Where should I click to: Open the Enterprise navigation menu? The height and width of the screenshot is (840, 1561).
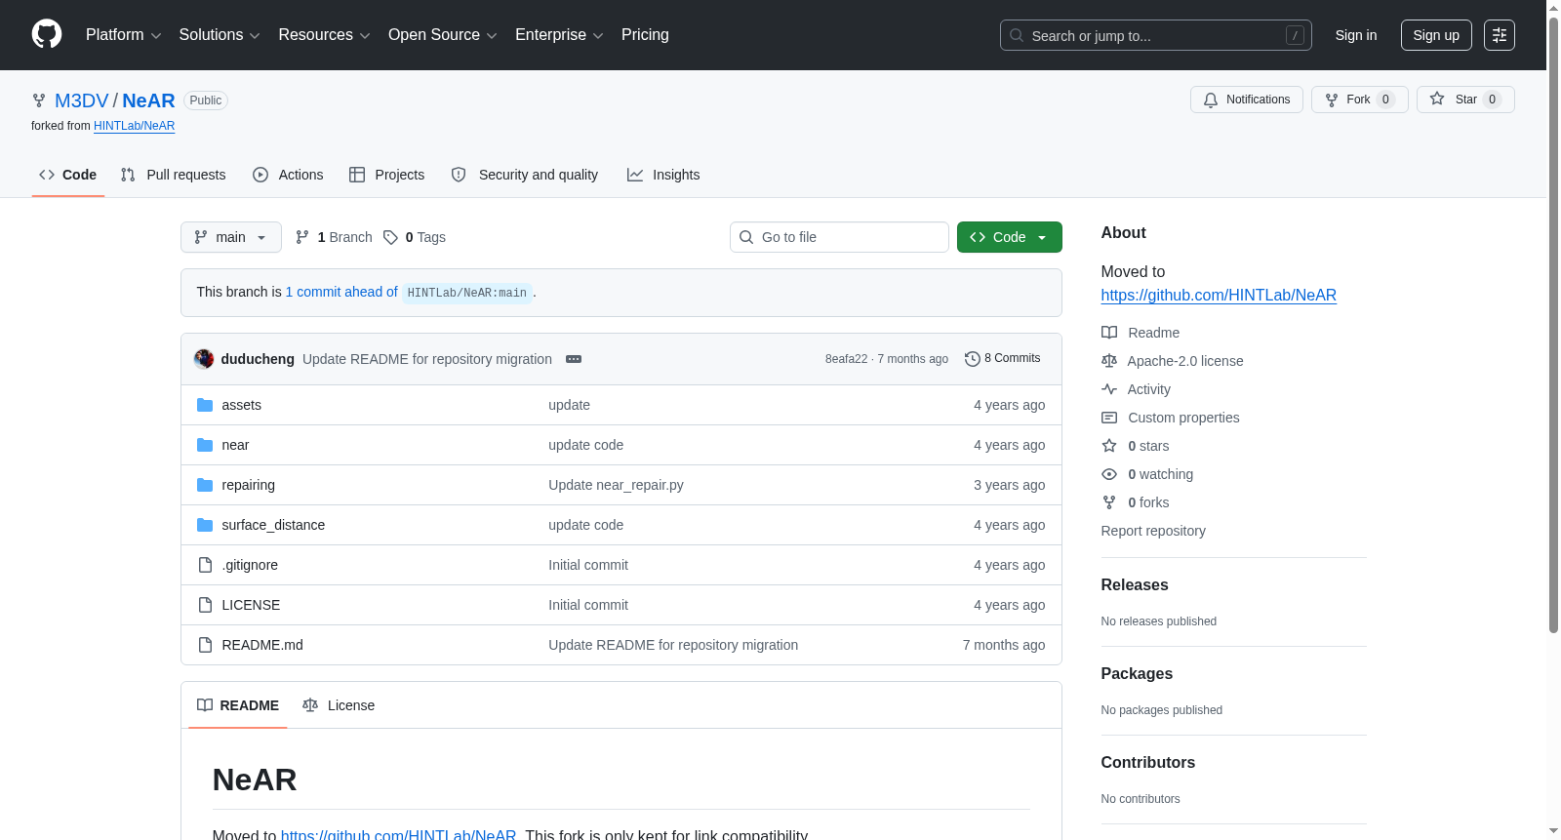click(x=559, y=35)
